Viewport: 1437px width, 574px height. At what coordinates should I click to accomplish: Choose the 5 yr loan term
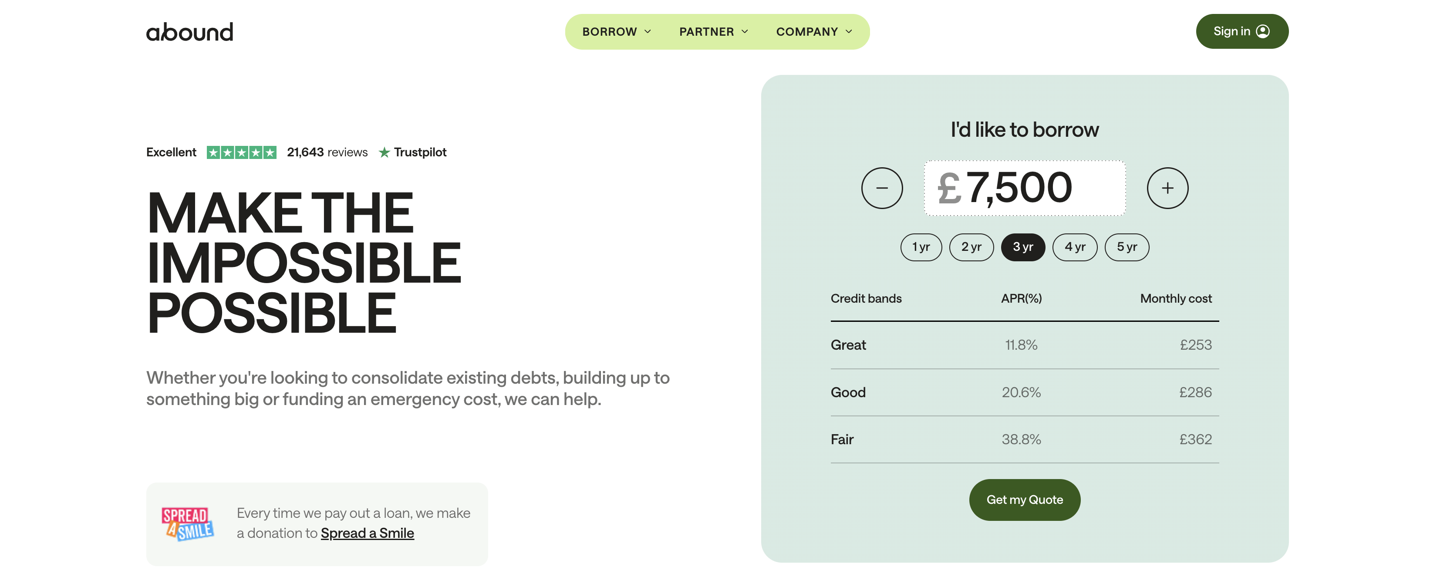[x=1126, y=247]
